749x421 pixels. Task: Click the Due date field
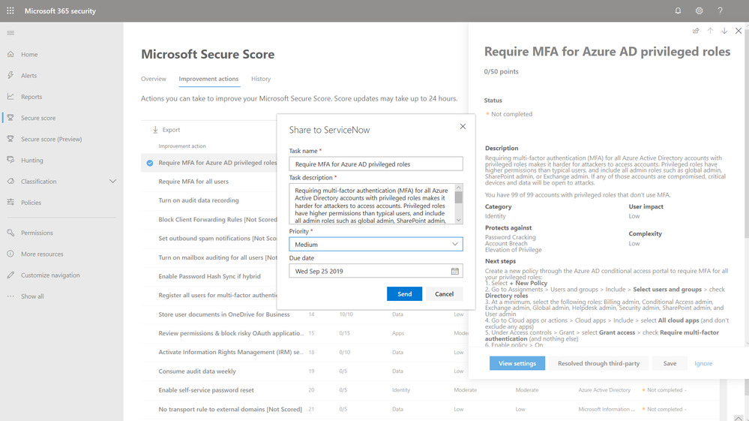click(376, 271)
